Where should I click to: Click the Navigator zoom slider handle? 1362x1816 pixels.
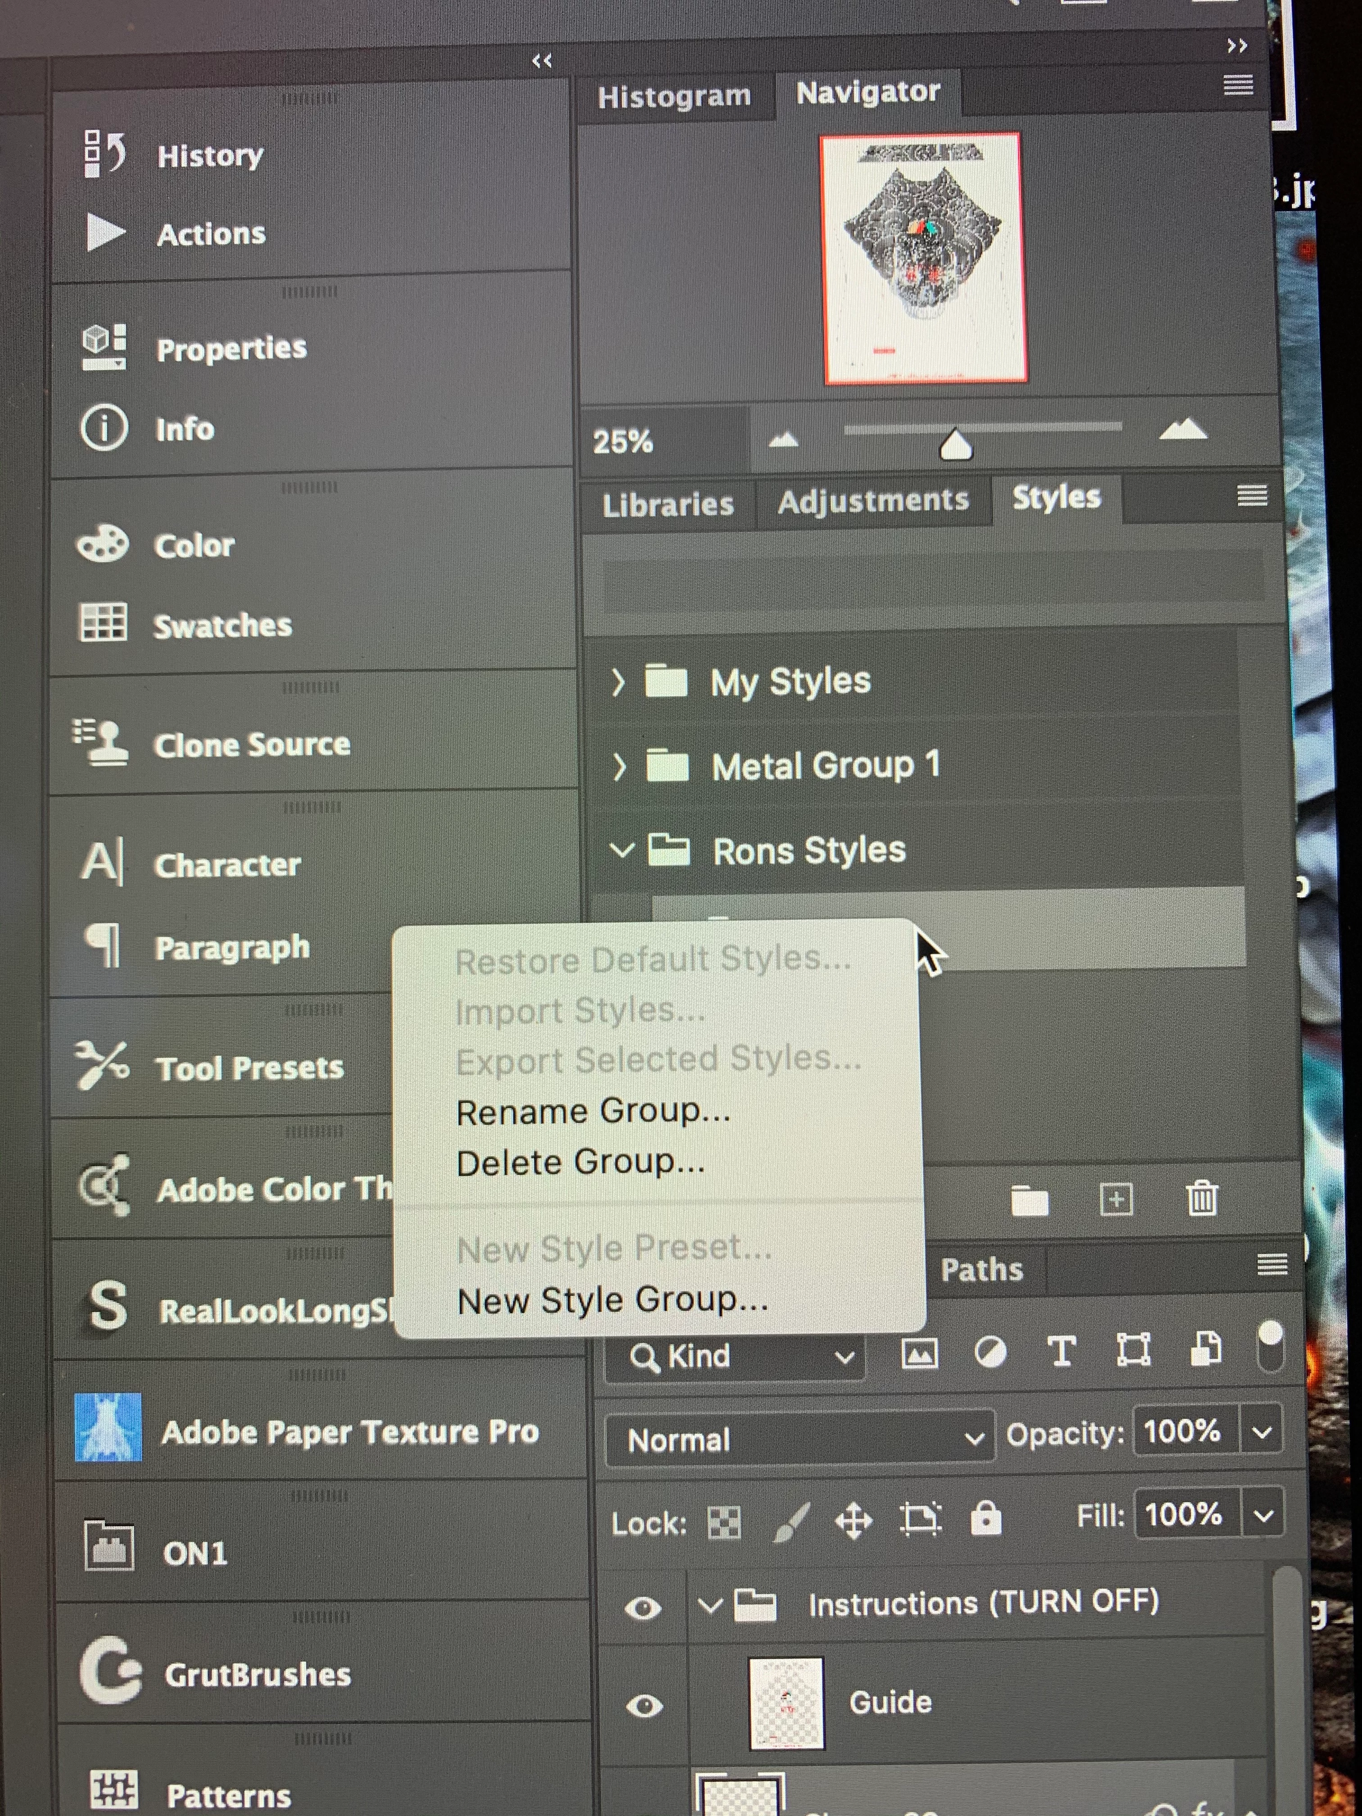click(x=956, y=446)
